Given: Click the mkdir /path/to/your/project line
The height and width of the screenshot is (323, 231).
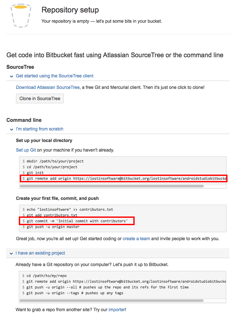Looking at the screenshot, I should point(55,161).
